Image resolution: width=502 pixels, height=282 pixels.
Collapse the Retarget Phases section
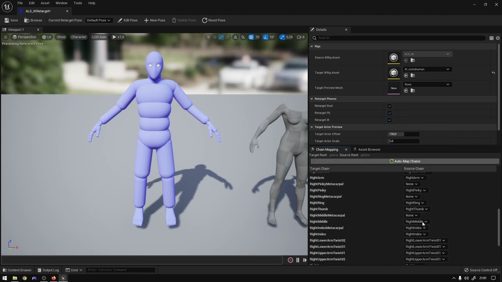pyautogui.click(x=312, y=99)
